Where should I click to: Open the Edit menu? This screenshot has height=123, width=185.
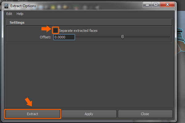click(x=9, y=14)
